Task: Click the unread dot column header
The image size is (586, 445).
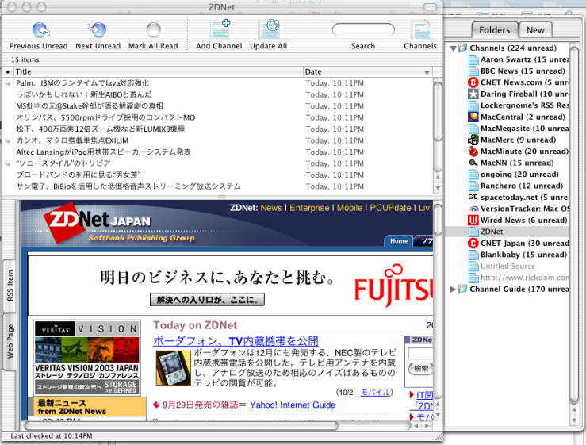Action: point(8,72)
